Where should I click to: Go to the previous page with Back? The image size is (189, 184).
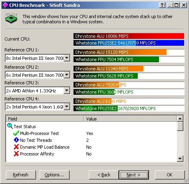tap(104, 175)
